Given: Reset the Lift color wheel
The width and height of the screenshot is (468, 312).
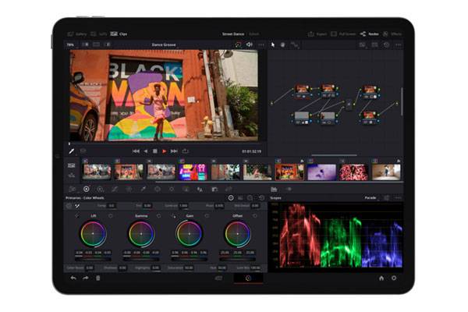Looking at the screenshot, I should click(x=110, y=216).
